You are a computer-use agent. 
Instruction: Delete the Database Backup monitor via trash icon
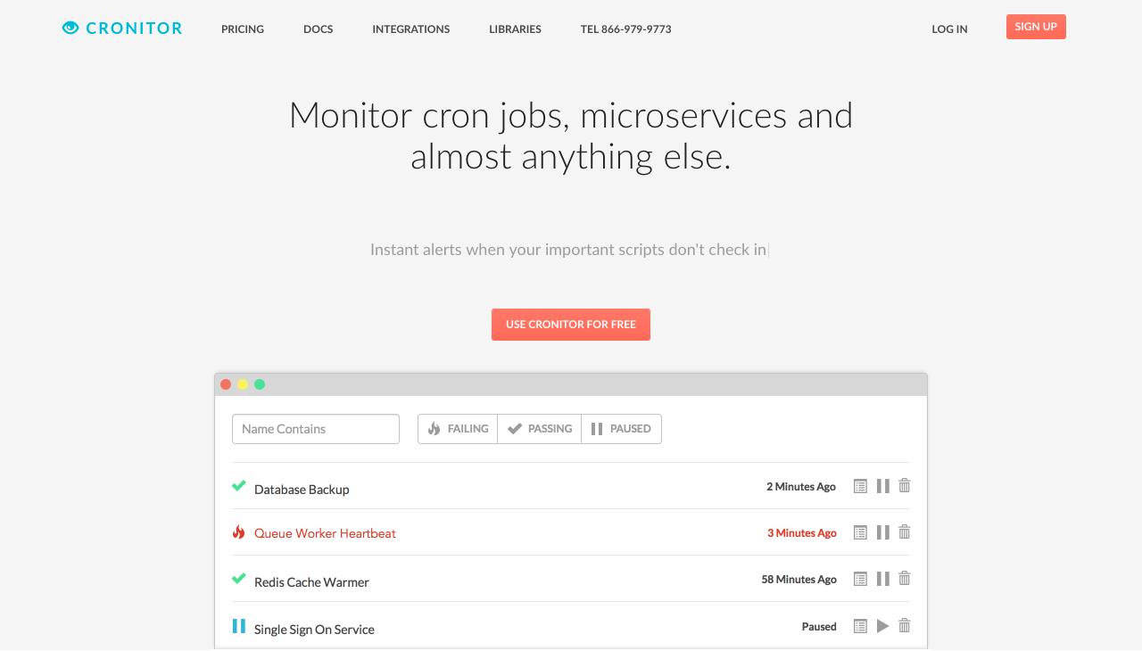click(905, 486)
